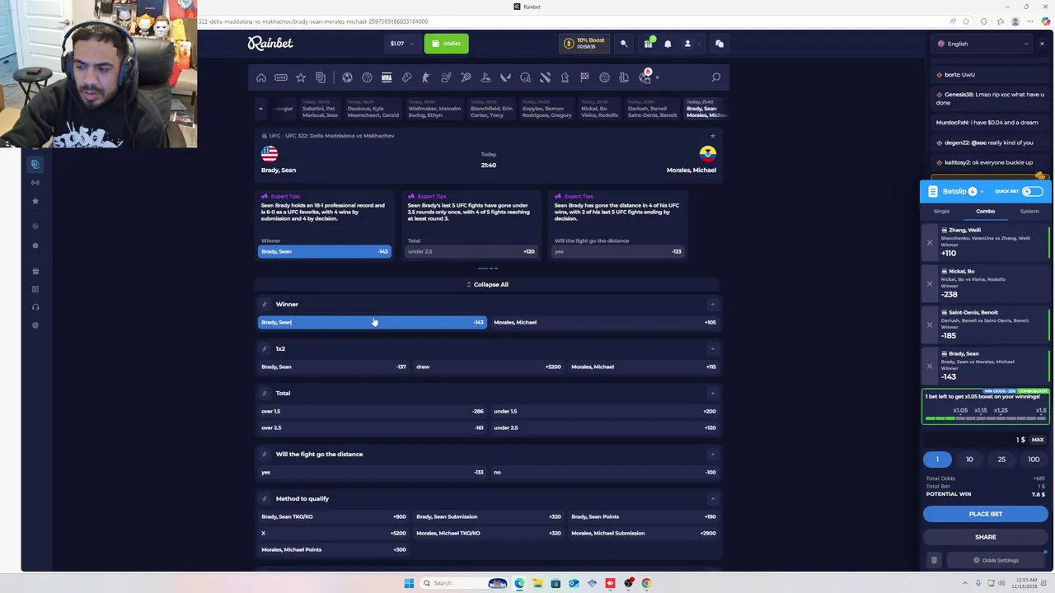Select Morales, Michael winner at +105

click(x=605, y=322)
